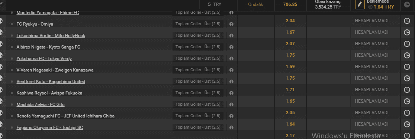415x139 pixels.
Task: Click round icon beside Fagiano Okayama market label
Action: coord(231,128)
